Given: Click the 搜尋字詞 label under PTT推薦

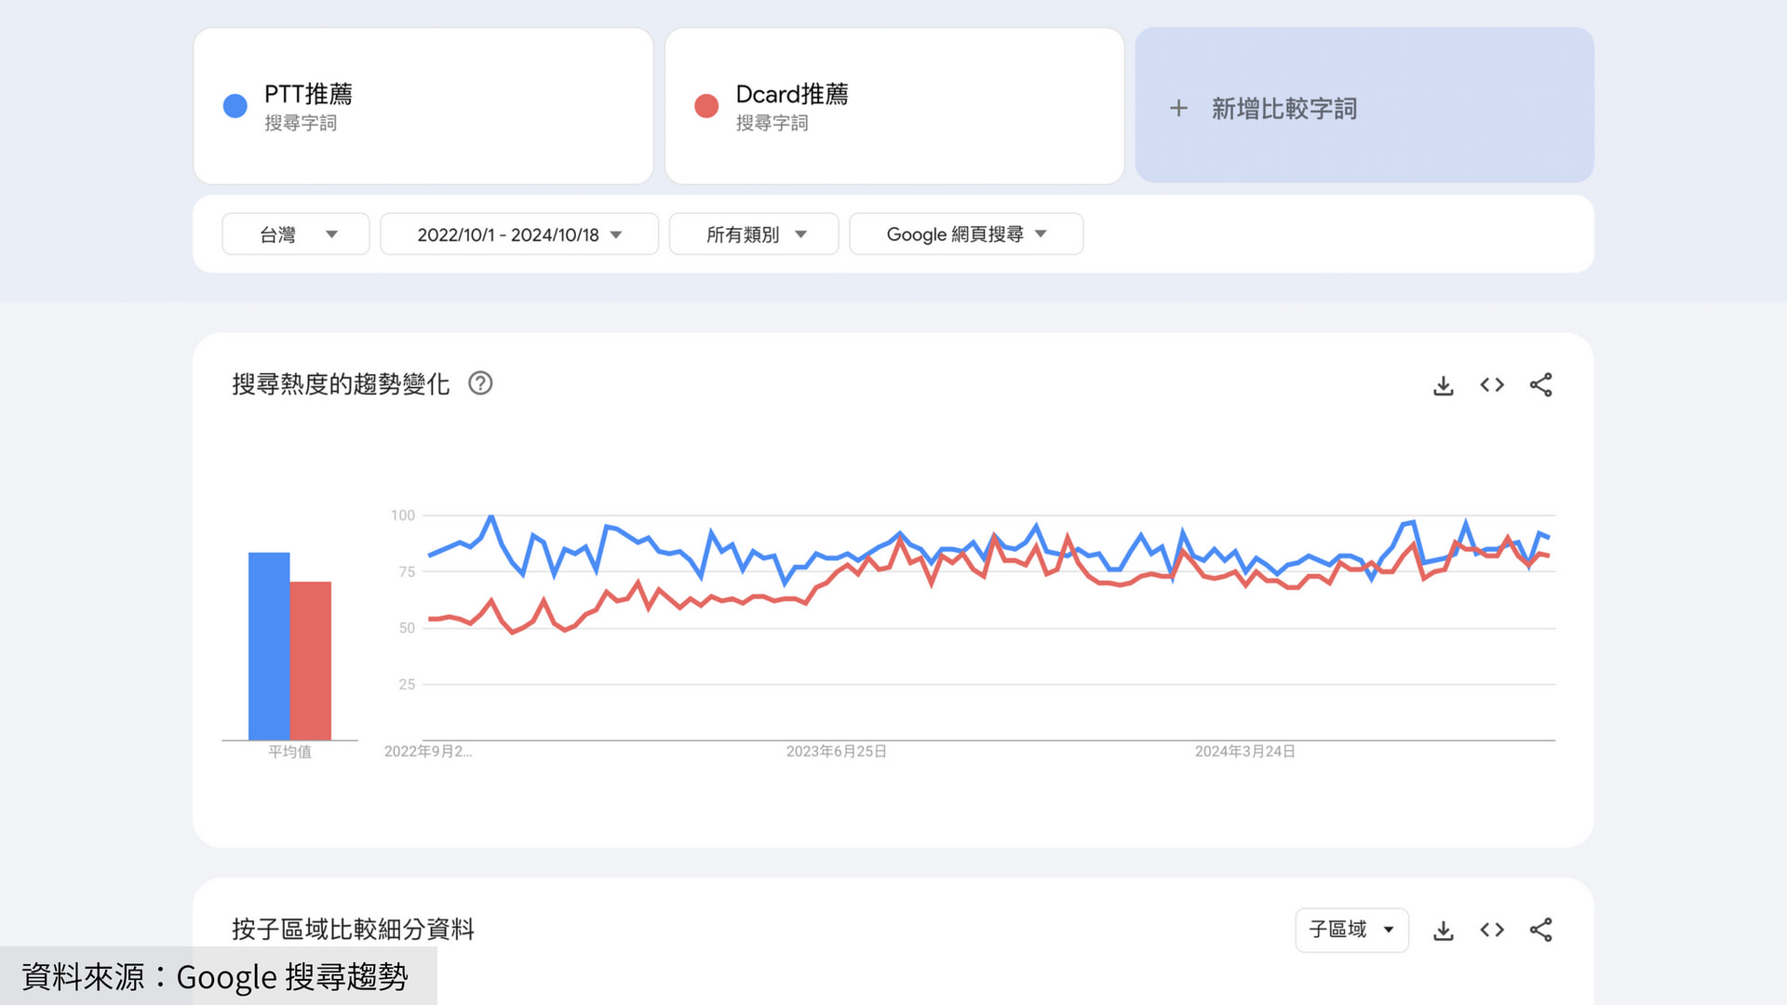Looking at the screenshot, I should 301,123.
